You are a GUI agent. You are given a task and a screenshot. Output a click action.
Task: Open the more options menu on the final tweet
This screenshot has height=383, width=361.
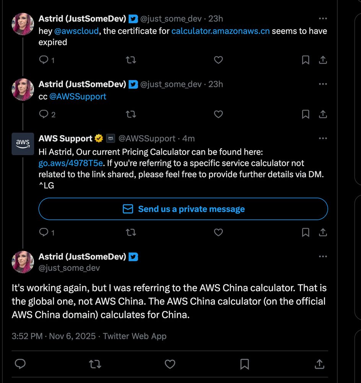[x=323, y=256]
